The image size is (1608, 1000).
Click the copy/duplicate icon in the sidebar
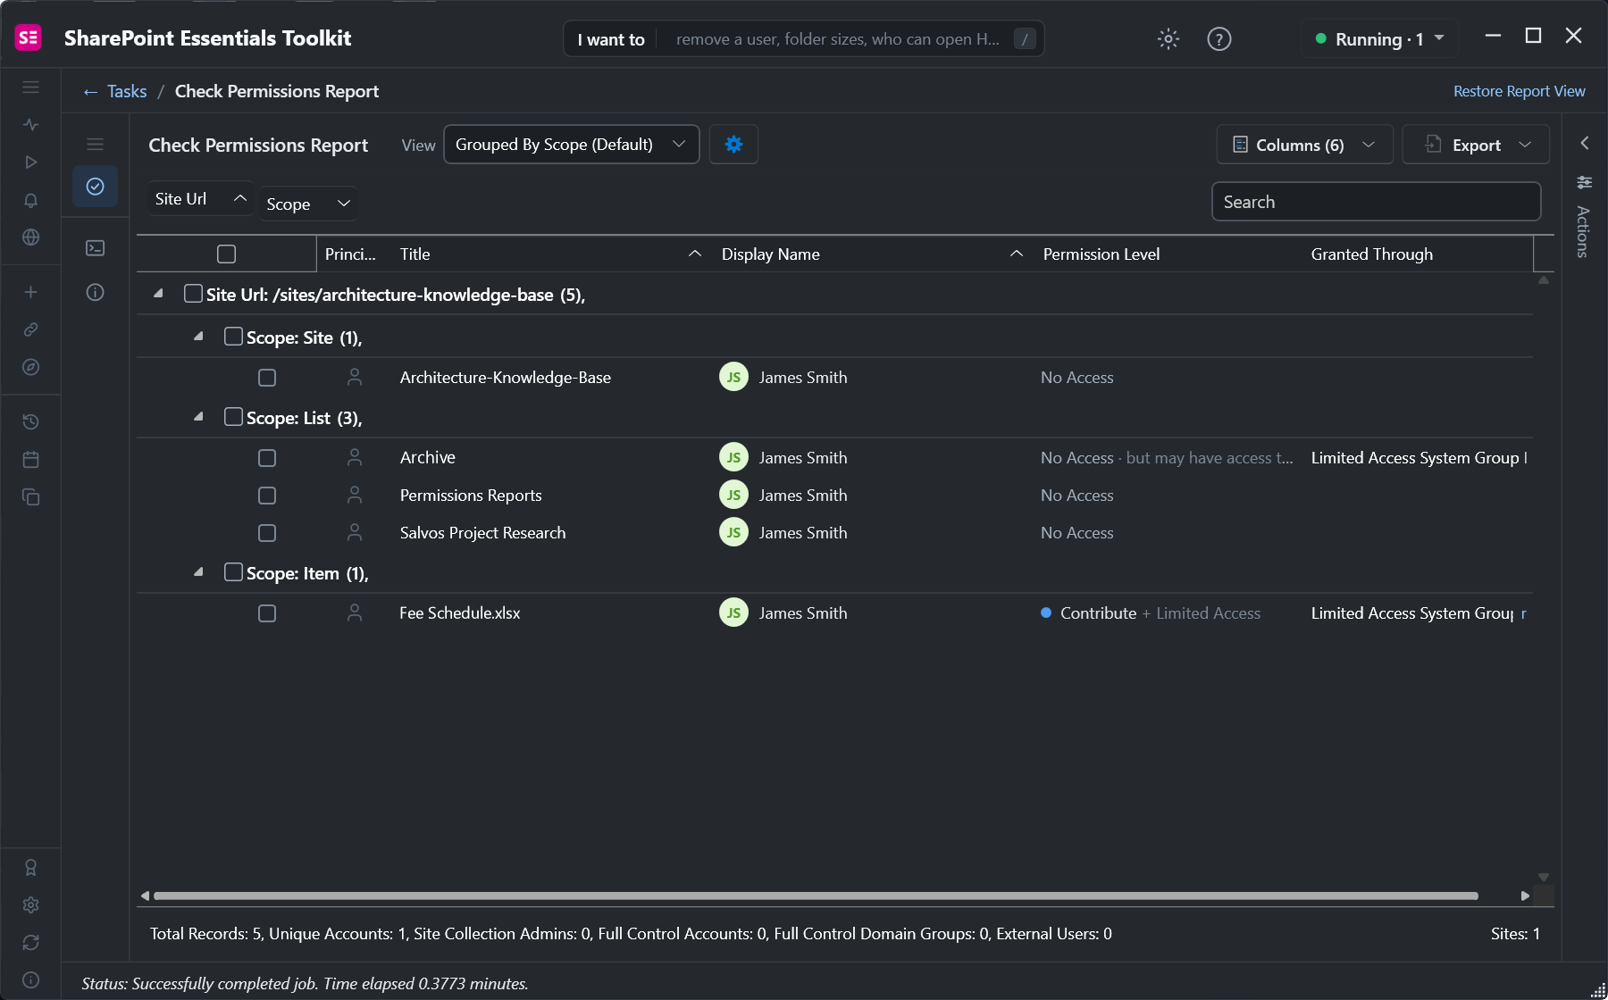pos(30,496)
